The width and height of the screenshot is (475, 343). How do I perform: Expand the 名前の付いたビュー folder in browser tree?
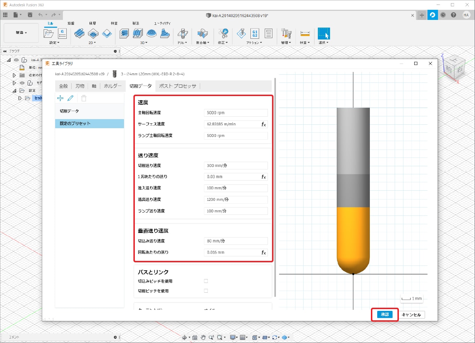(x=14, y=75)
